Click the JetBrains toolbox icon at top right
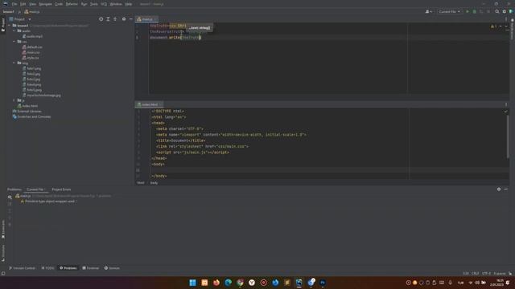The image size is (515, 289). [511, 11]
